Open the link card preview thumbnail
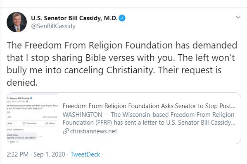Viewport: 247px width, 164px height. click(33, 118)
